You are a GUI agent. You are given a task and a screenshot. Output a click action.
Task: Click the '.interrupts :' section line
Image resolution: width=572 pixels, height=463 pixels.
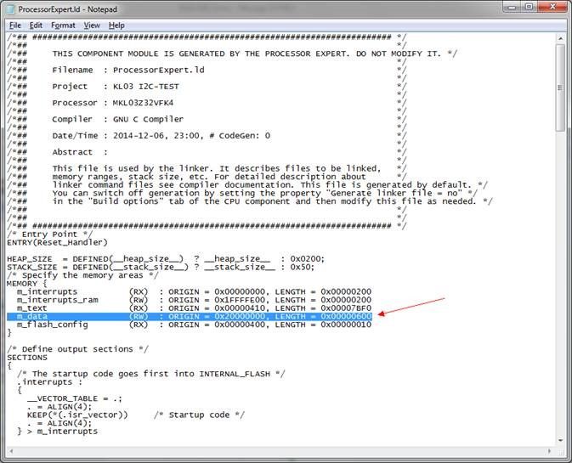pos(49,382)
